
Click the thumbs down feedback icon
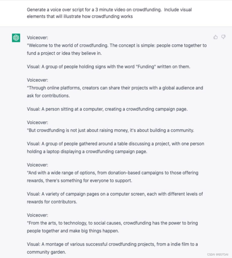click(223, 37)
